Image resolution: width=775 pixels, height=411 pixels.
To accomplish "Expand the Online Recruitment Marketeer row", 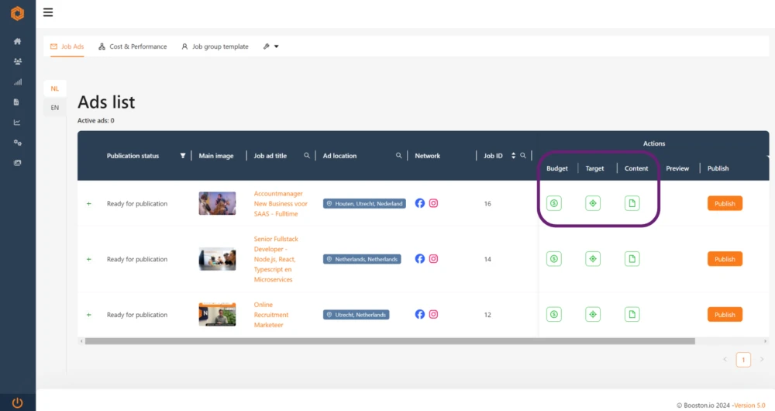I will pos(88,315).
